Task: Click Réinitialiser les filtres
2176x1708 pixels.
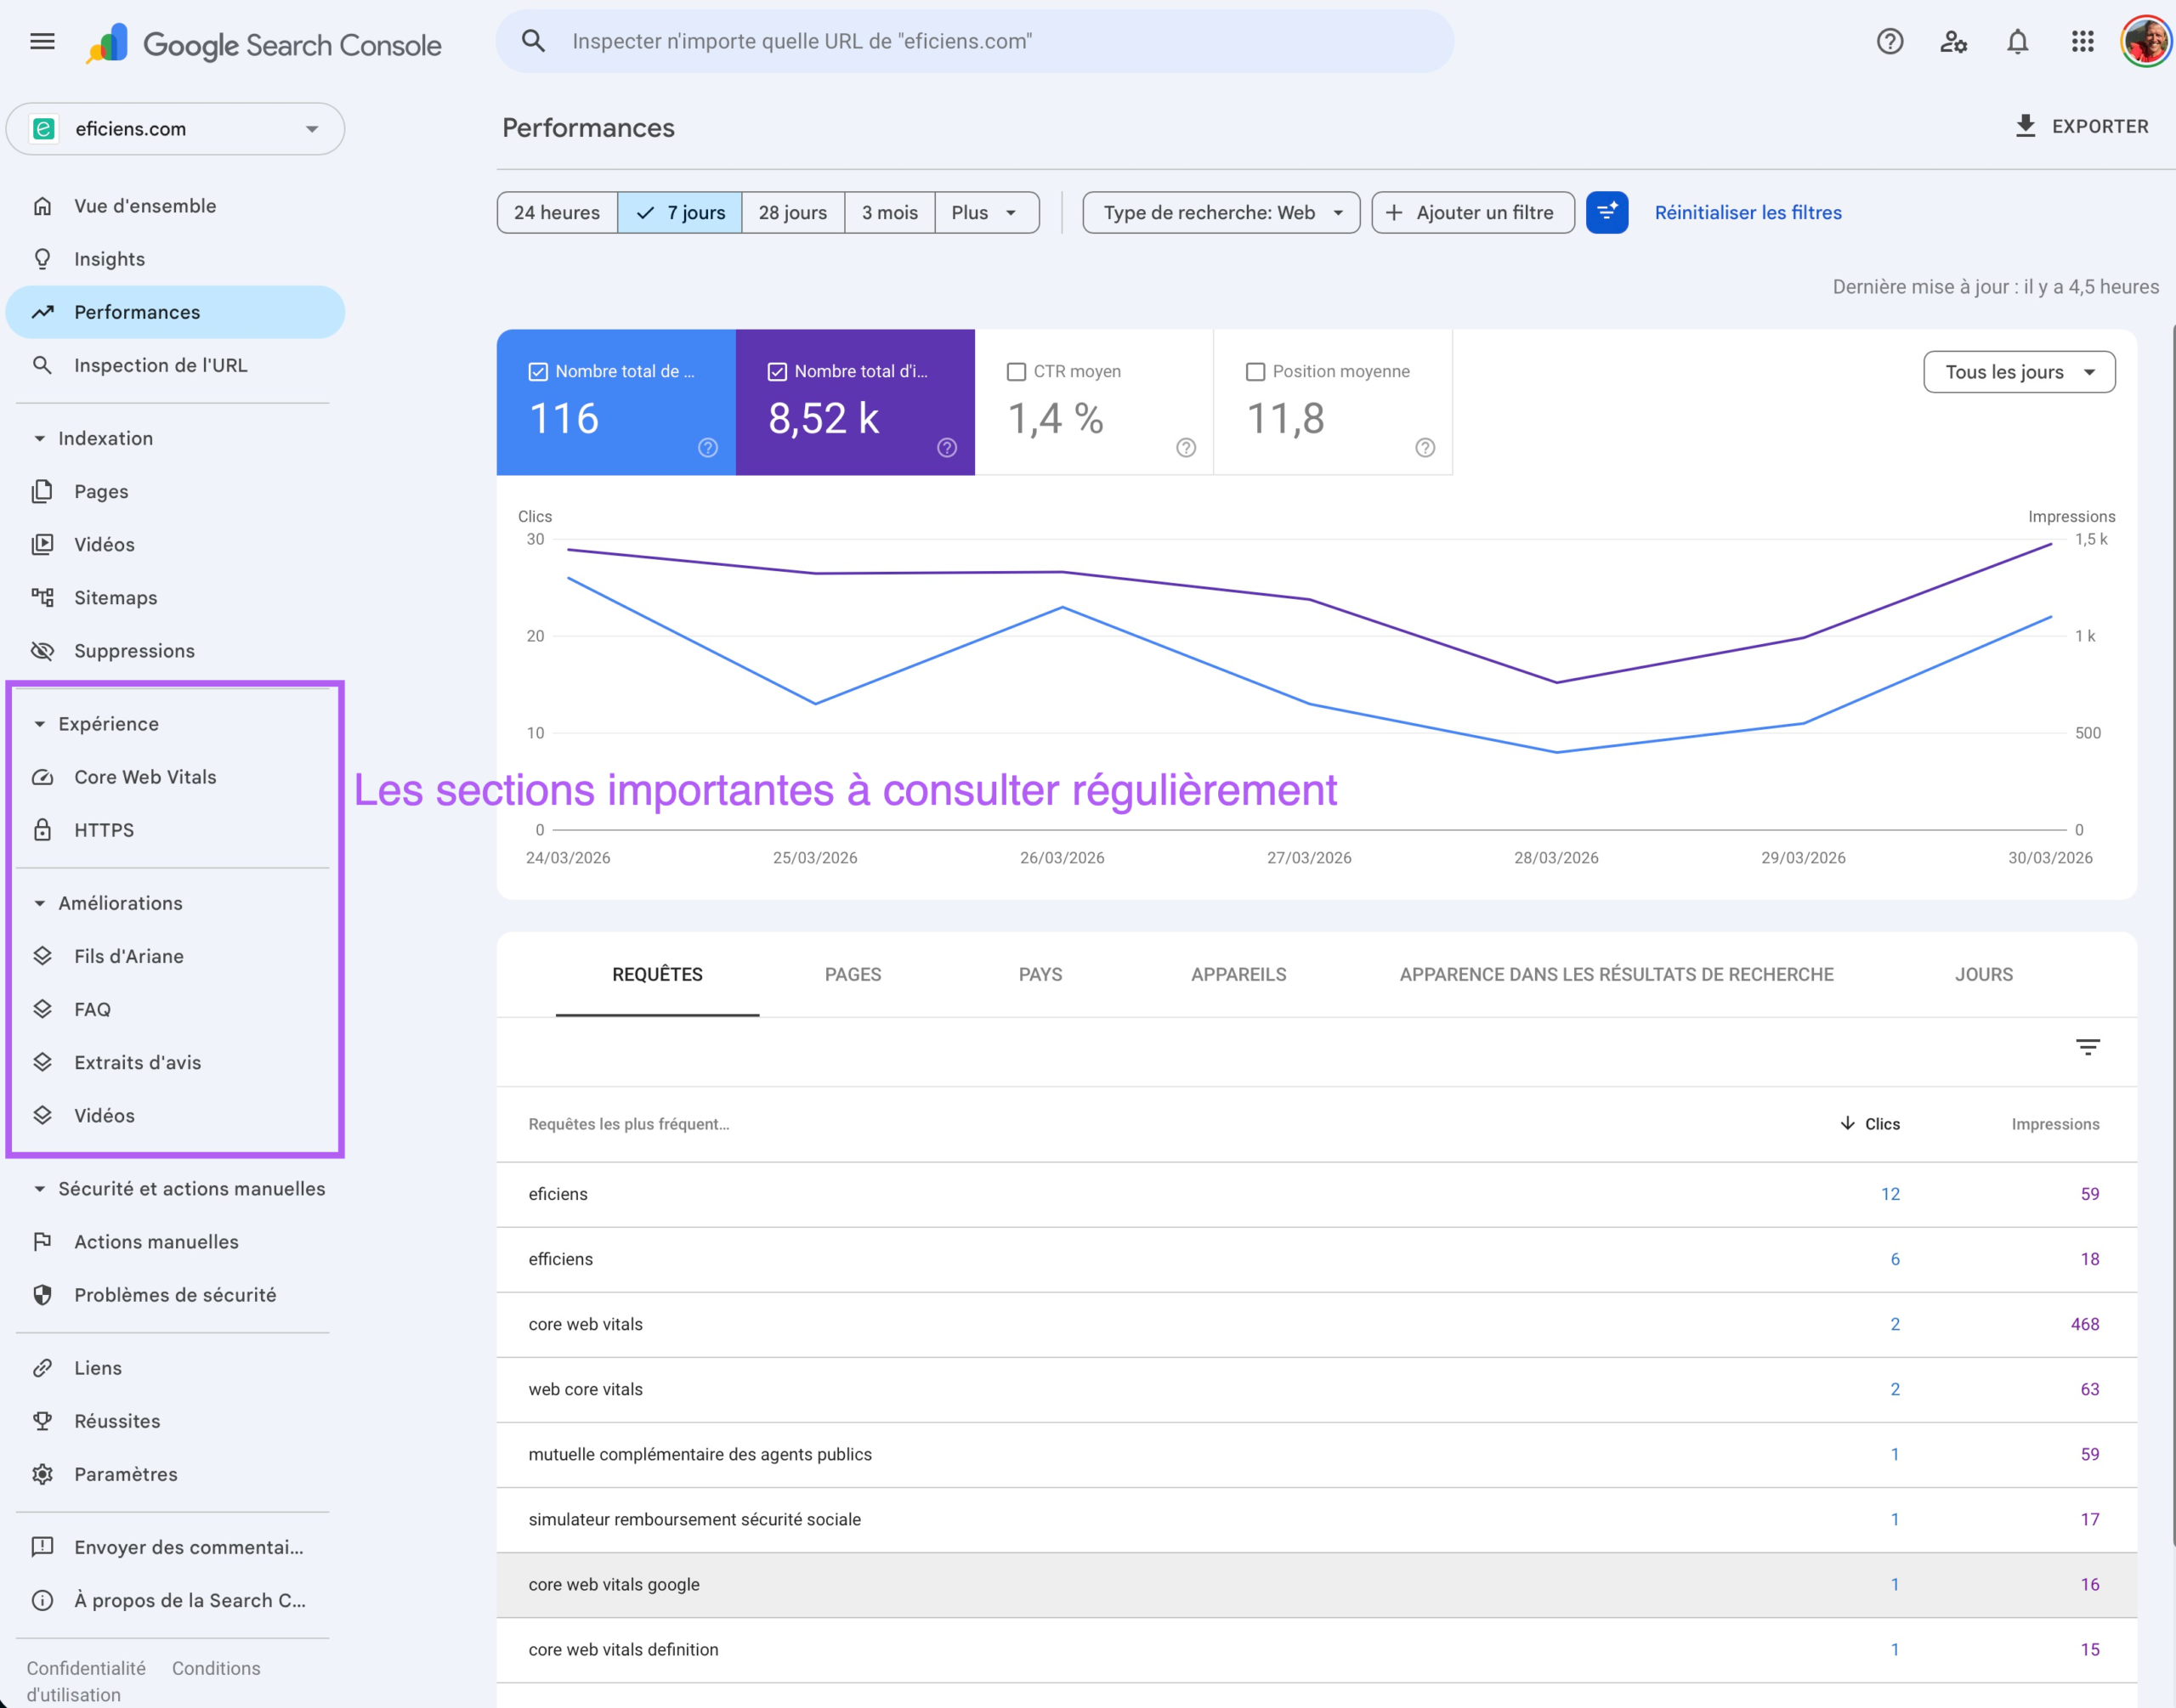Action: click(x=1748, y=212)
